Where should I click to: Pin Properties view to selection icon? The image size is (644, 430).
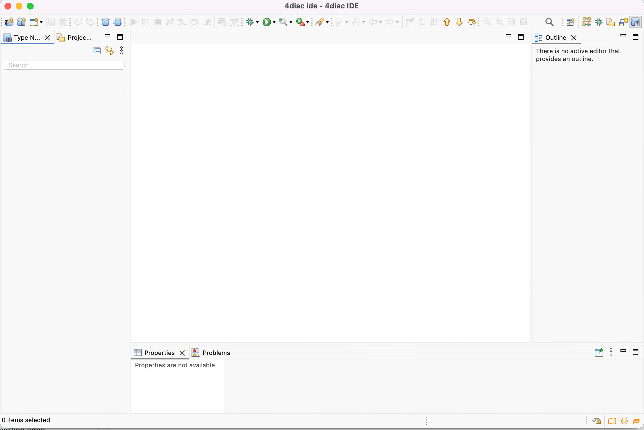click(x=599, y=352)
